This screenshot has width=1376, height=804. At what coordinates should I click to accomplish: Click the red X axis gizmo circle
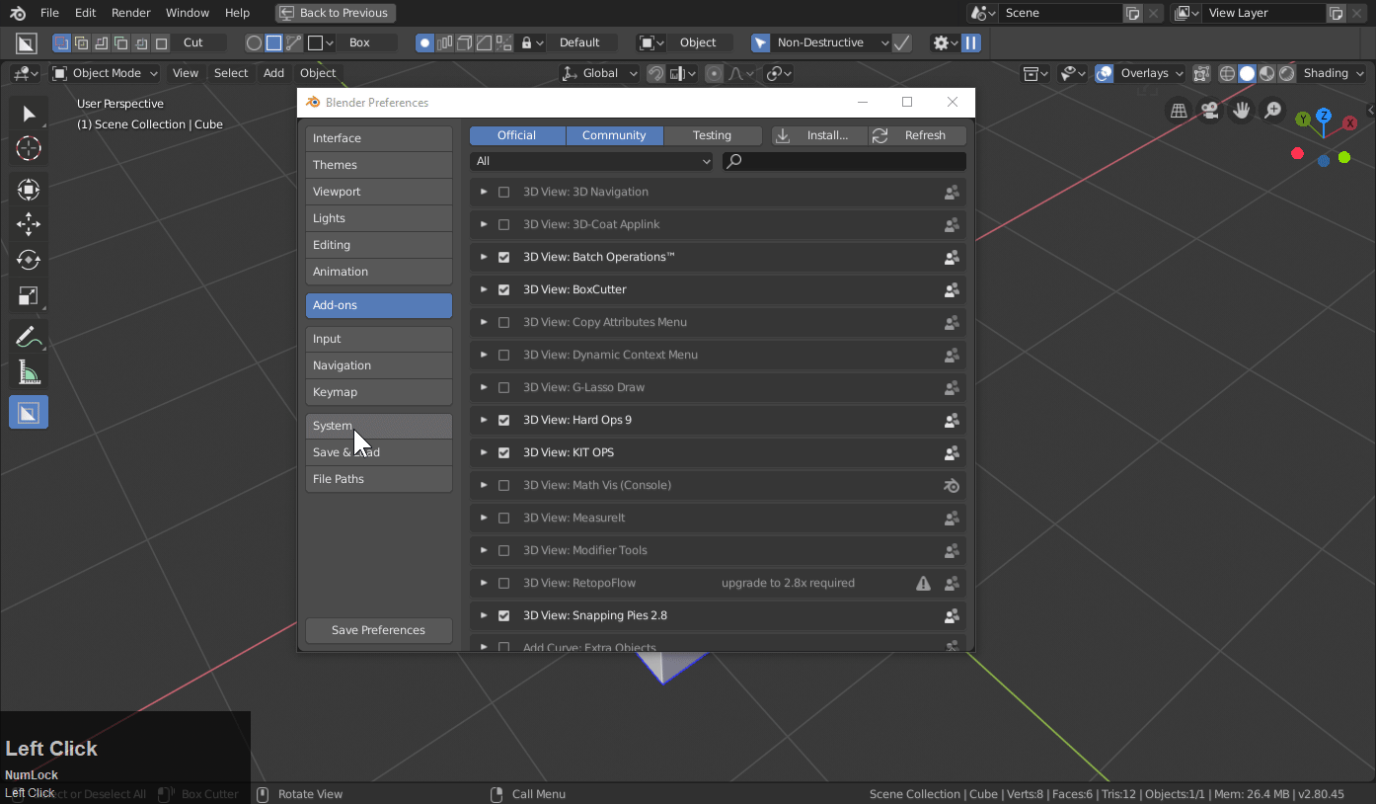1349,123
